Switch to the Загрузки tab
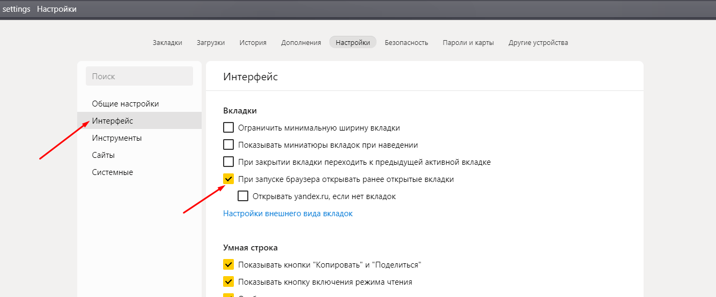 [x=210, y=43]
